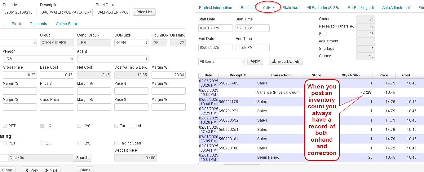The width and height of the screenshot is (424, 172).
Task: Toggle the upper Tax Included checkbox
Action: 116,126
